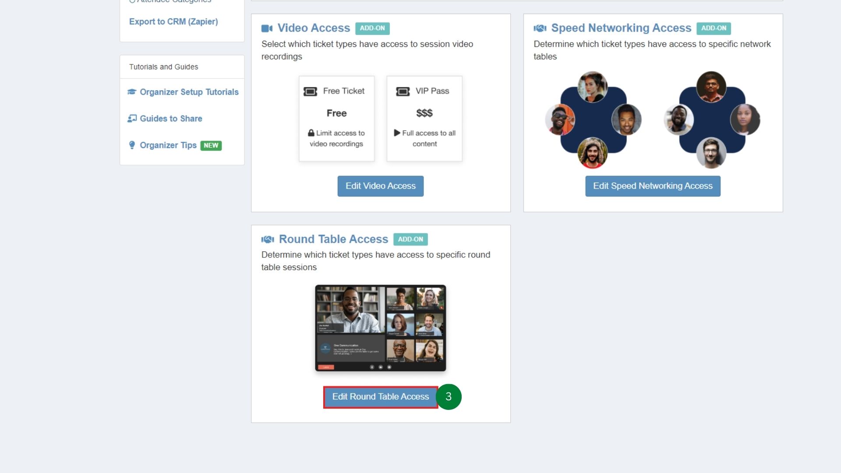Open Organizer Setup Tutorials link

[x=189, y=92]
